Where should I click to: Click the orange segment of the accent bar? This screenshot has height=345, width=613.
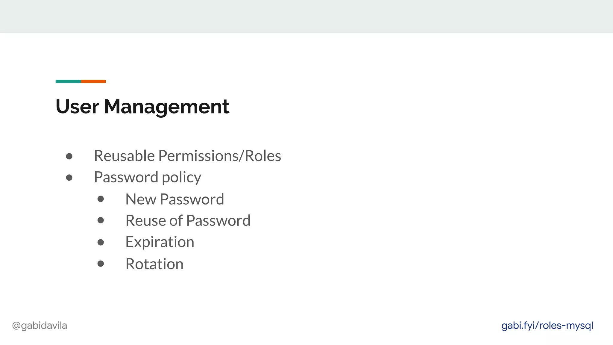click(x=93, y=81)
